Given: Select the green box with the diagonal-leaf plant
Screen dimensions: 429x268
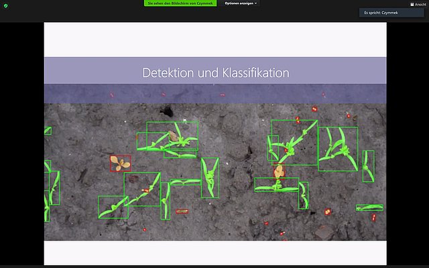Looking at the screenshot, I should click(x=142, y=189).
